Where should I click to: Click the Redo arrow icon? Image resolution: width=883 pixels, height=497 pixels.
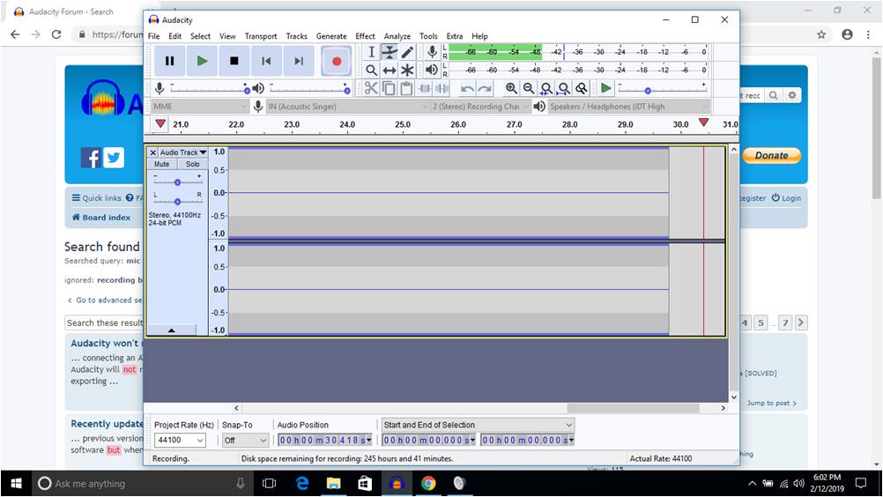[x=485, y=88]
